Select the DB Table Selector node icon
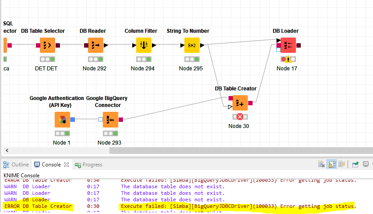373x214 pixels. 48,45
